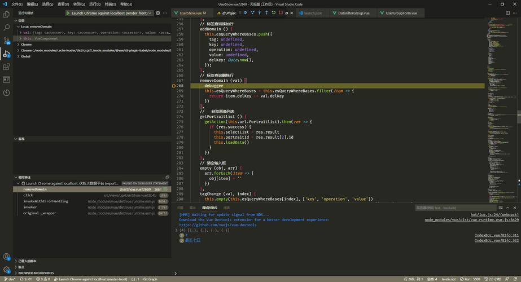The height and width of the screenshot is (282, 521).
Task: Open launch.json via the debug gear icon
Action: [x=158, y=13]
